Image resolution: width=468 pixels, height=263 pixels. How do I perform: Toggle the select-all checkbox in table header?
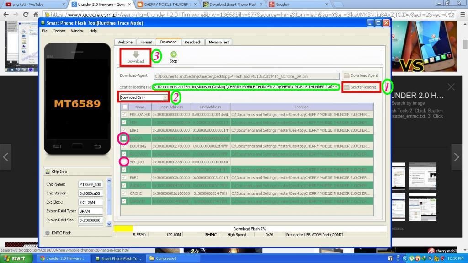pyautogui.click(x=125, y=107)
